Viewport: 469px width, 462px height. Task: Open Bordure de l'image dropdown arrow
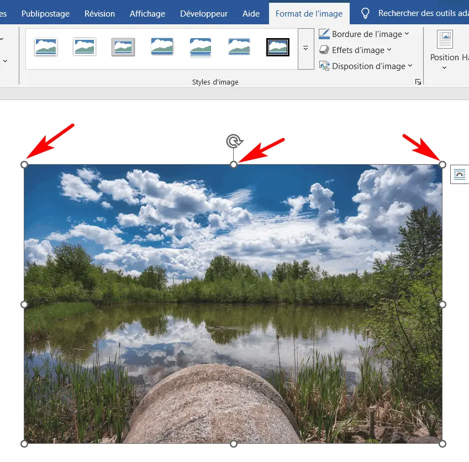[x=407, y=34]
